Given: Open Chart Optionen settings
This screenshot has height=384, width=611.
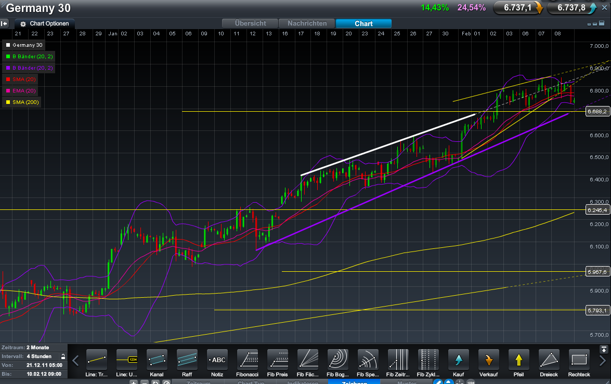Looking at the screenshot, I should point(44,24).
